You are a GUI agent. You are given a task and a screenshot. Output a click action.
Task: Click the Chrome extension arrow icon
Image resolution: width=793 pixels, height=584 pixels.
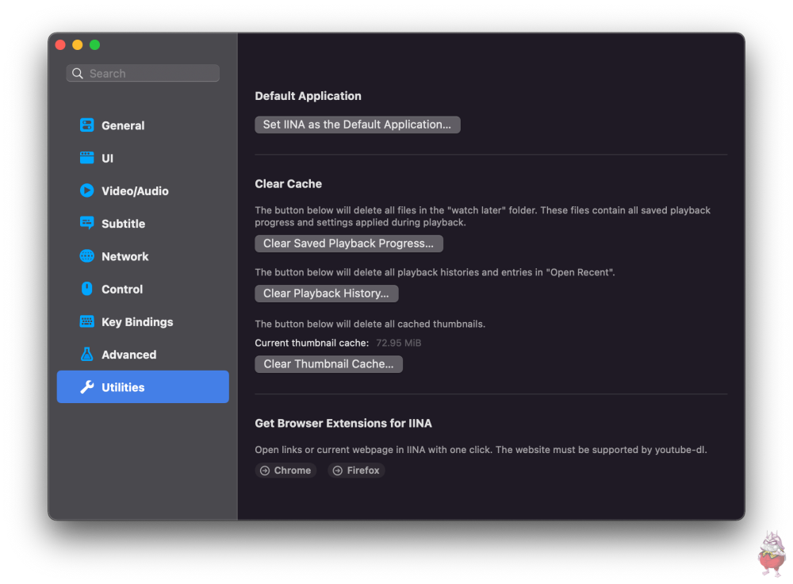point(265,471)
